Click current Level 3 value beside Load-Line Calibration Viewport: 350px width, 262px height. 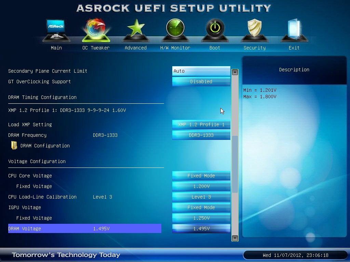(103, 197)
